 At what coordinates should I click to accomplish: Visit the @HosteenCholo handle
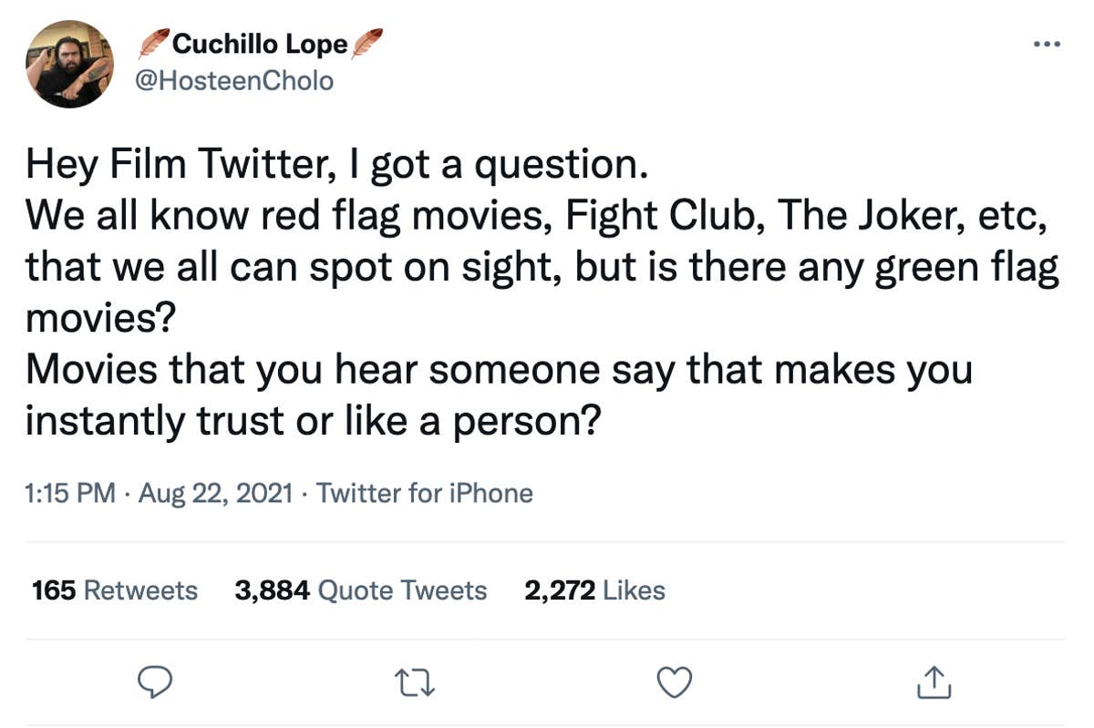click(x=233, y=81)
